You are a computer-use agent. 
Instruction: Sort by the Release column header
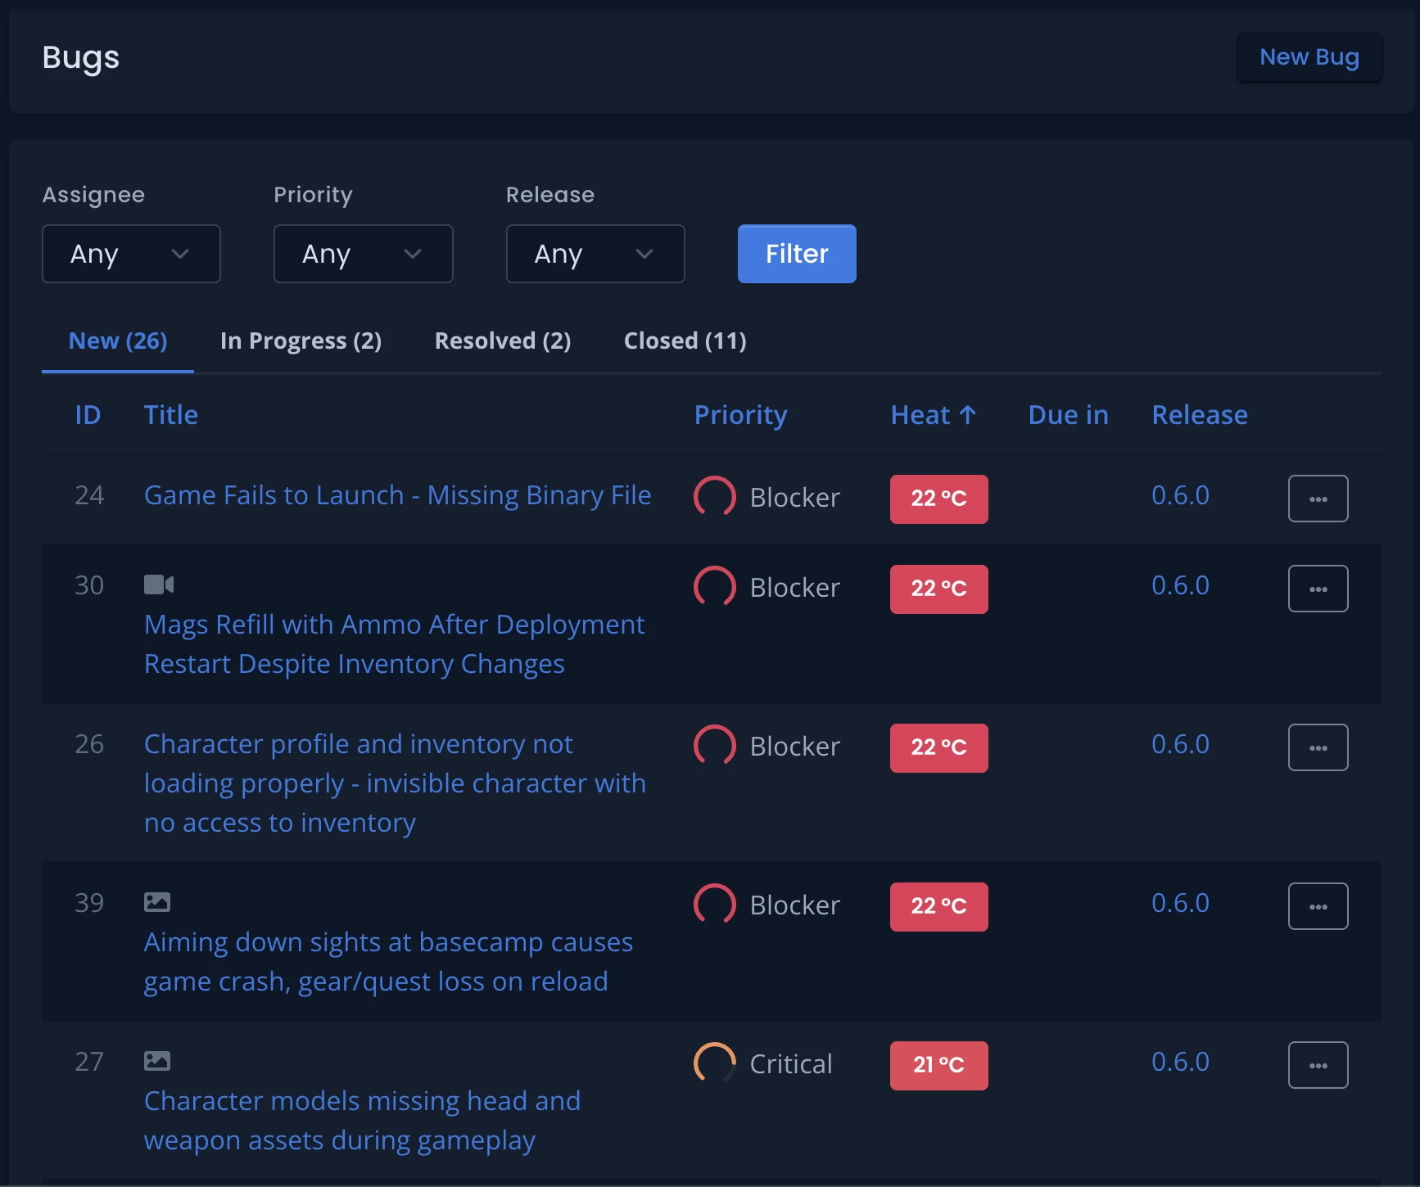click(x=1200, y=415)
